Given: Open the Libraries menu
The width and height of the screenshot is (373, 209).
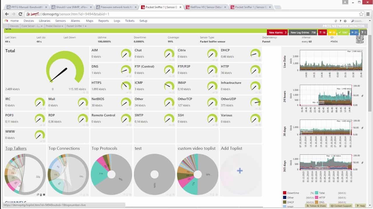Looking at the screenshot, I should pos(45,21).
